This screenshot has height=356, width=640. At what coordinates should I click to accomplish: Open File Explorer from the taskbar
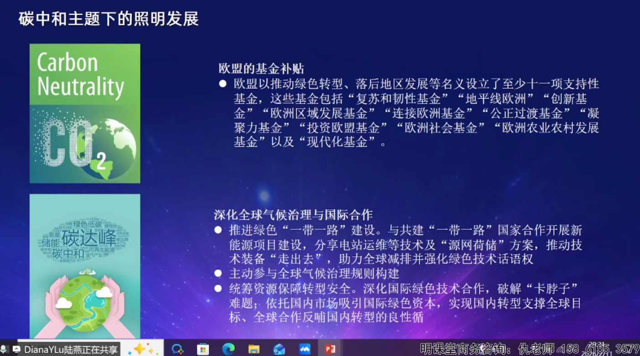coord(253,349)
